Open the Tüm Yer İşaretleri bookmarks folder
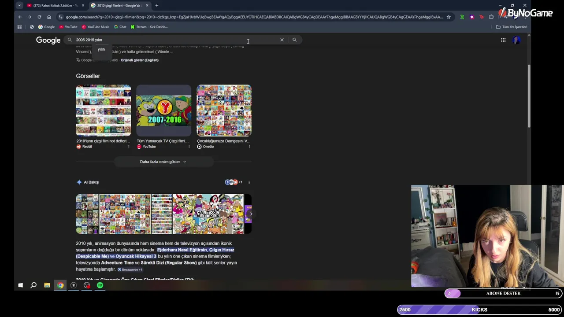 pyautogui.click(x=512, y=27)
